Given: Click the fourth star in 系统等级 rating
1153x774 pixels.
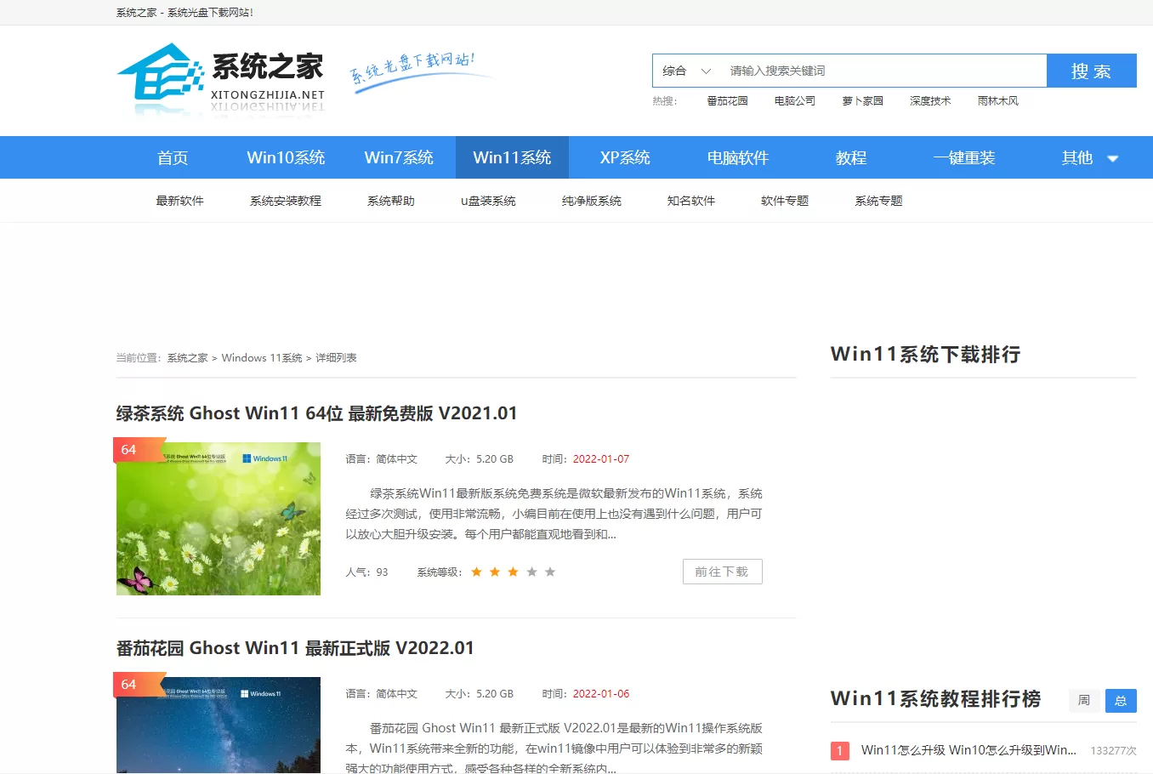Looking at the screenshot, I should [x=531, y=572].
